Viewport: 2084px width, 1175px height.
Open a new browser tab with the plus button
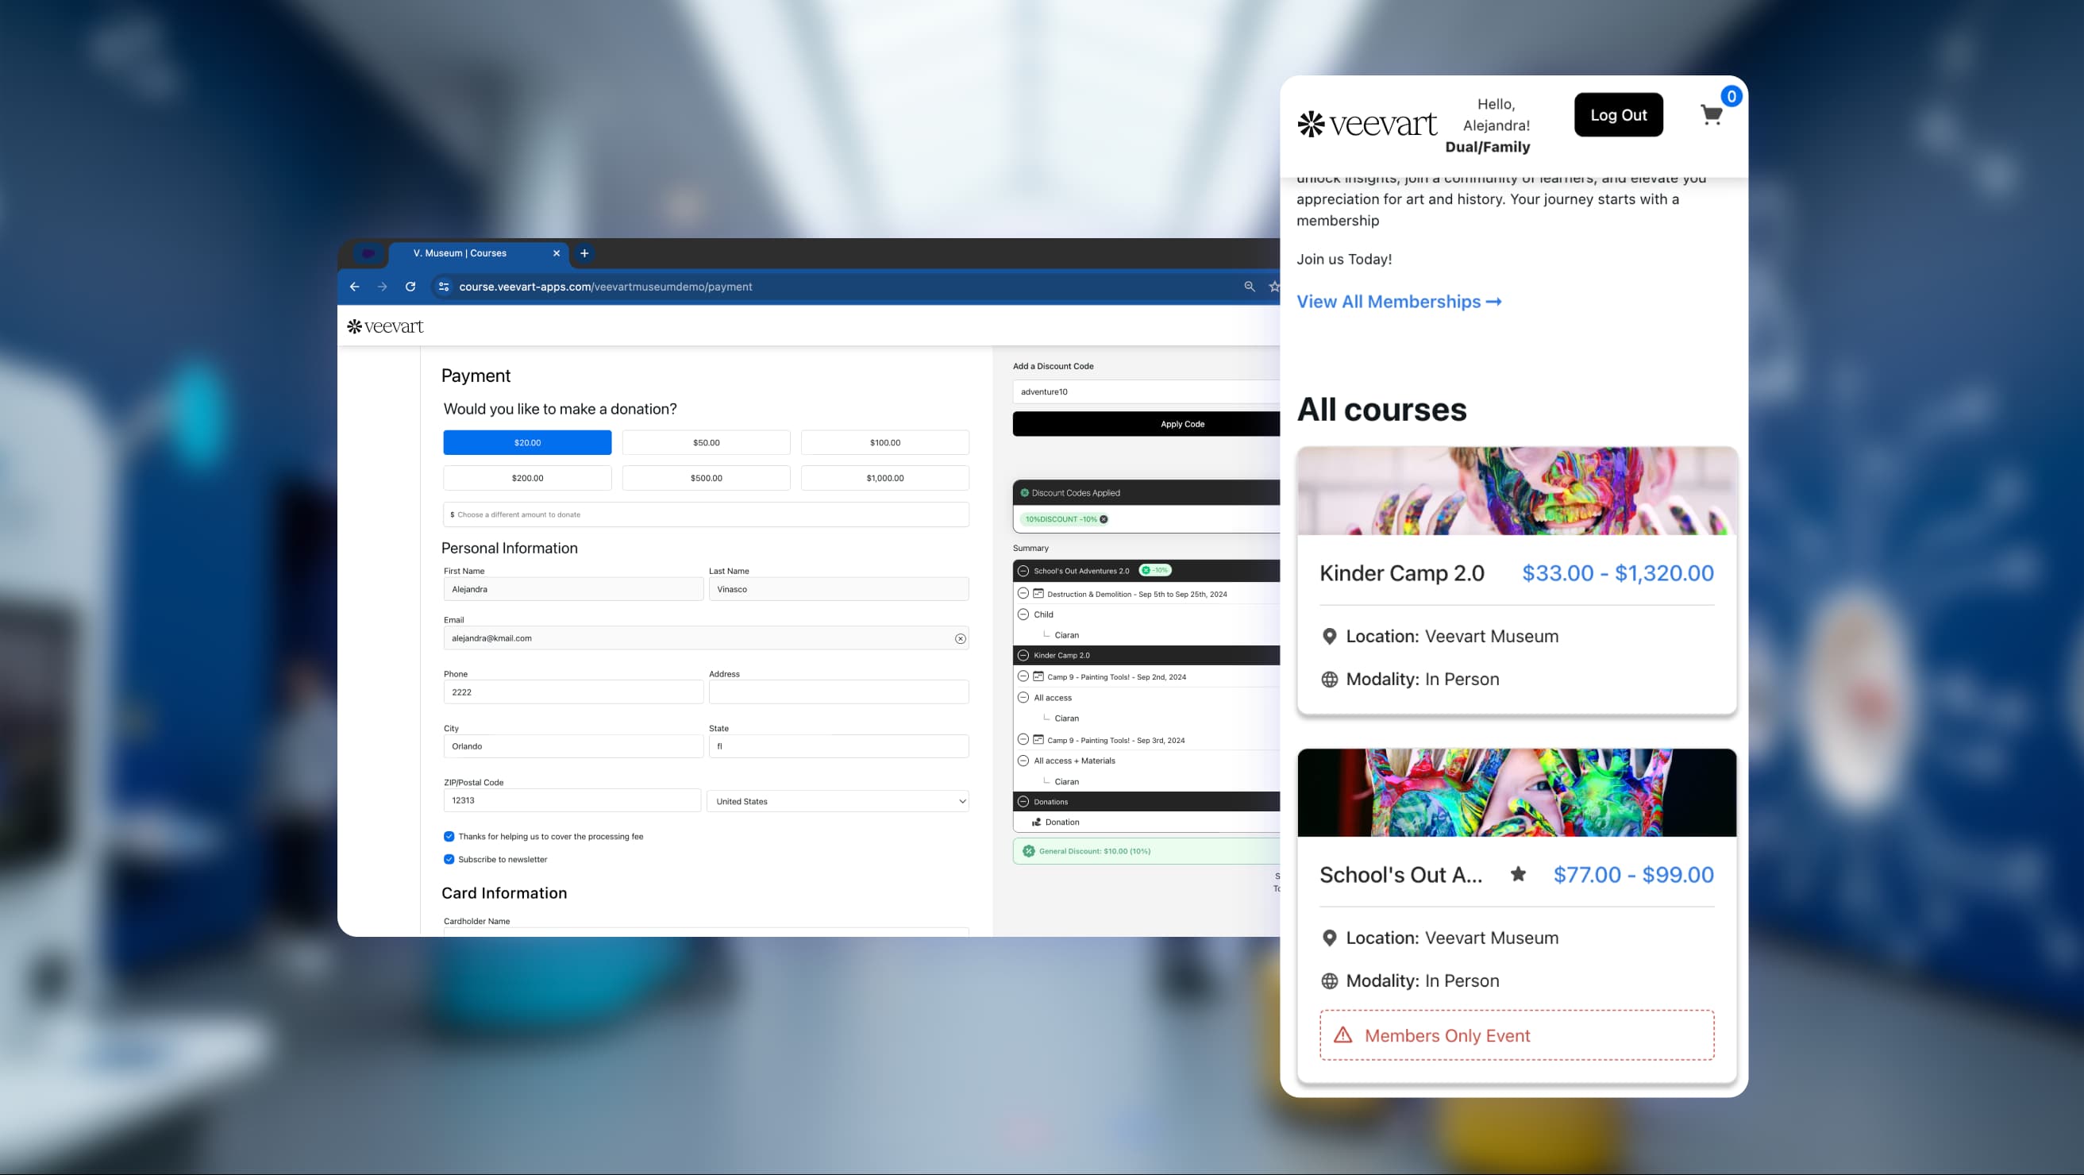coord(584,253)
